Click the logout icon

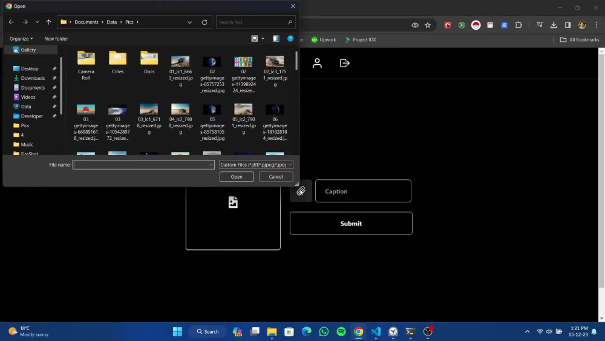coord(345,63)
